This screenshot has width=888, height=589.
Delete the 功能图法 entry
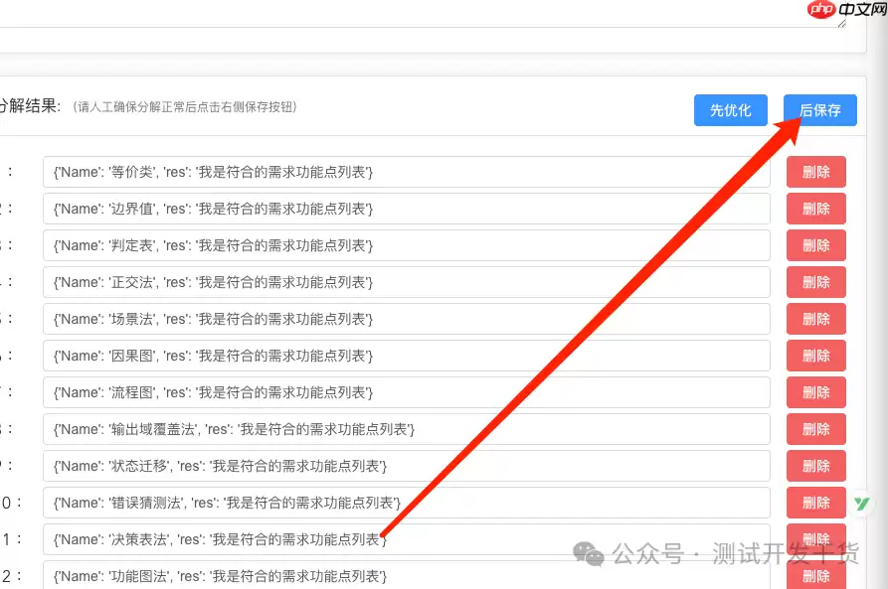click(815, 576)
